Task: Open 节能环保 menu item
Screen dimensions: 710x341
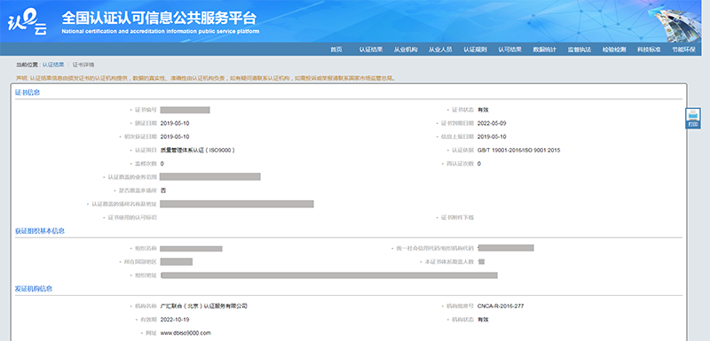Action: coord(683,50)
